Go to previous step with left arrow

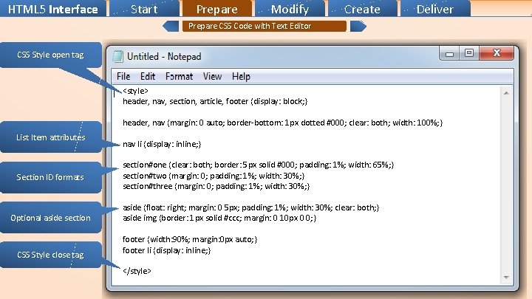pos(171,26)
